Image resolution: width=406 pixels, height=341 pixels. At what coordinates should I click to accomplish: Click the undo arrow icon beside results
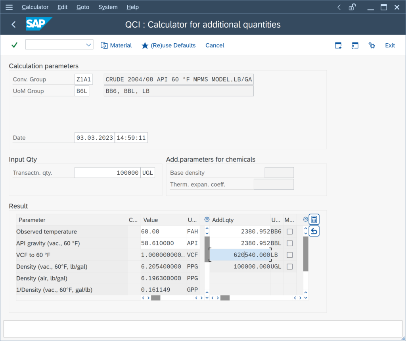click(x=314, y=231)
